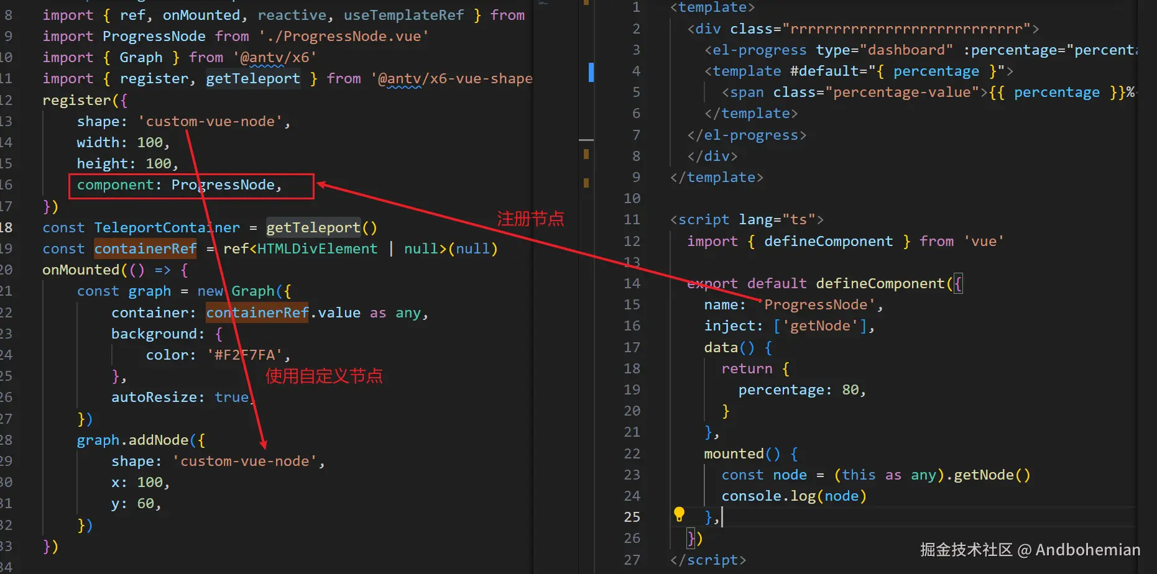Image resolution: width=1157 pixels, height=574 pixels.
Task: Click the 'background:' property key
Action: click(x=158, y=334)
